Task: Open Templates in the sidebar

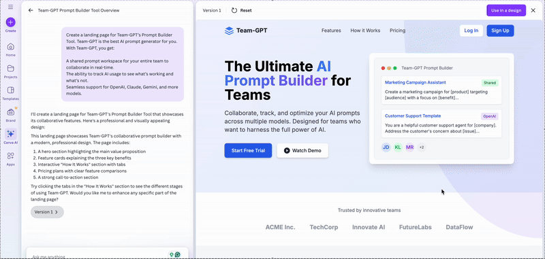Action: point(10,93)
